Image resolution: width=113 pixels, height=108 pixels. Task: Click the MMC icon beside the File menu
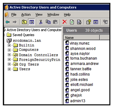click(7, 15)
